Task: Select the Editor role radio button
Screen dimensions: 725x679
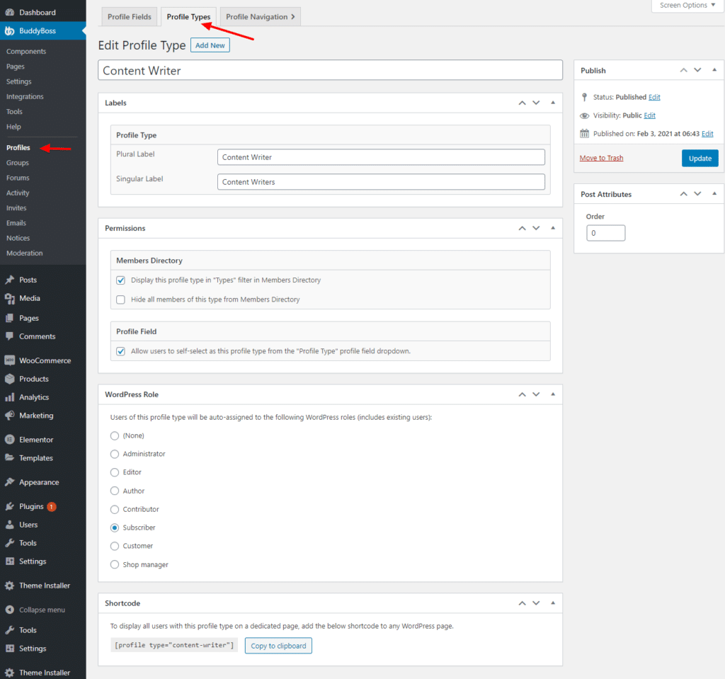Action: [115, 472]
